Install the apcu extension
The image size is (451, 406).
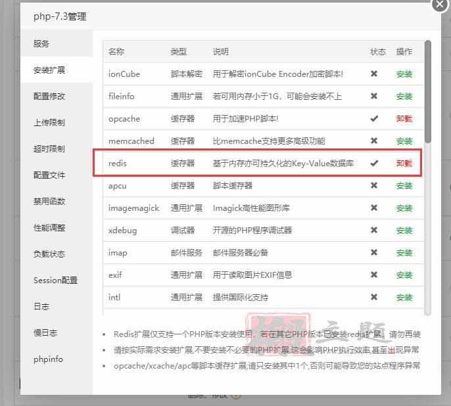(x=404, y=186)
